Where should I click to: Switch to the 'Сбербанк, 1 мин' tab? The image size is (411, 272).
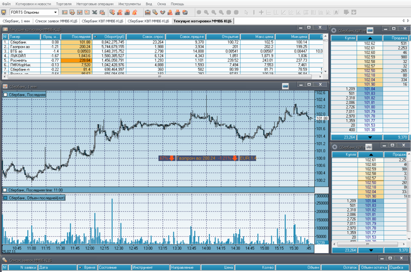coord(16,21)
